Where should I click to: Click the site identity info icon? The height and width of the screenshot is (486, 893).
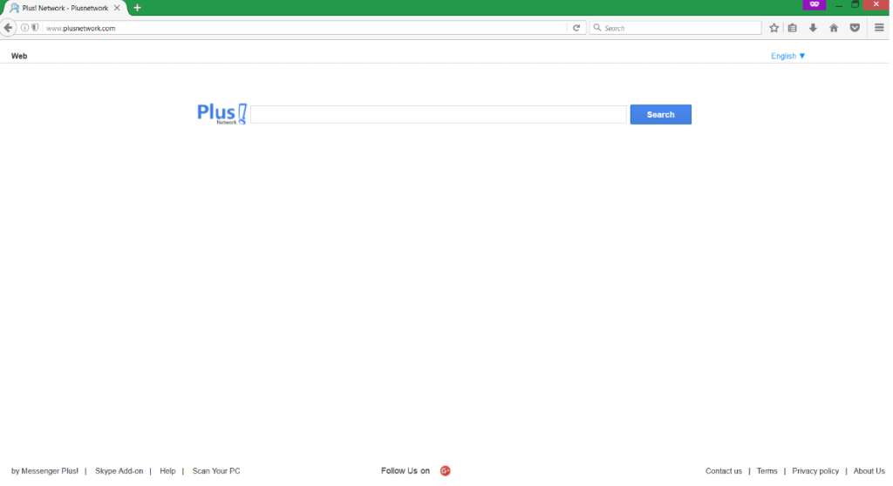click(x=24, y=28)
